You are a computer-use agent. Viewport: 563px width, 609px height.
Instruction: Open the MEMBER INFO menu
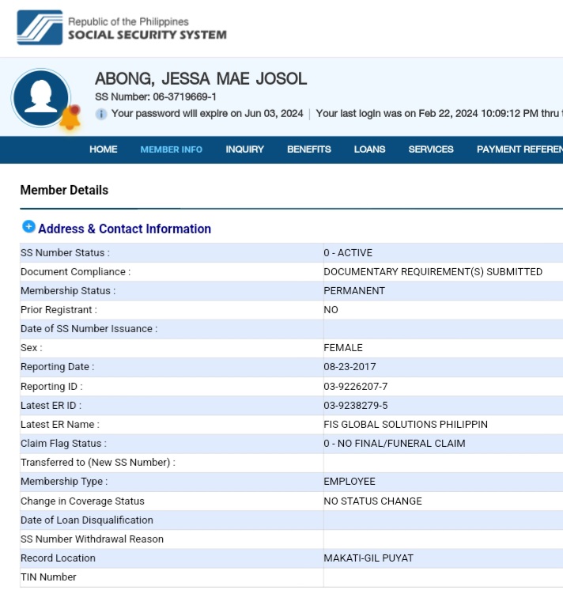(171, 149)
